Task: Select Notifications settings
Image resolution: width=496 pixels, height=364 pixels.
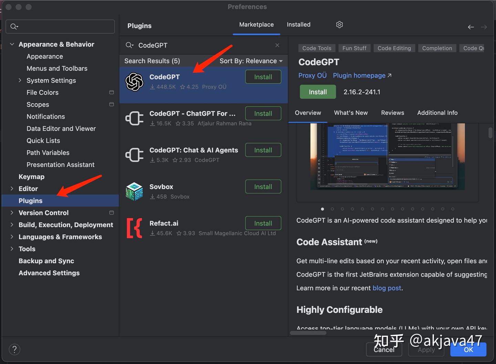Action: pos(46,116)
